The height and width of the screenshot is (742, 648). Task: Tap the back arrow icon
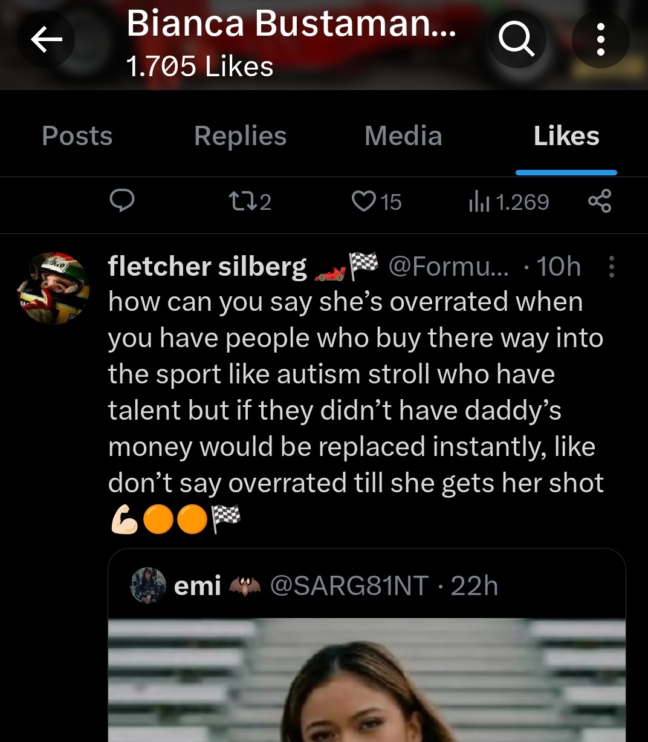click(x=47, y=40)
